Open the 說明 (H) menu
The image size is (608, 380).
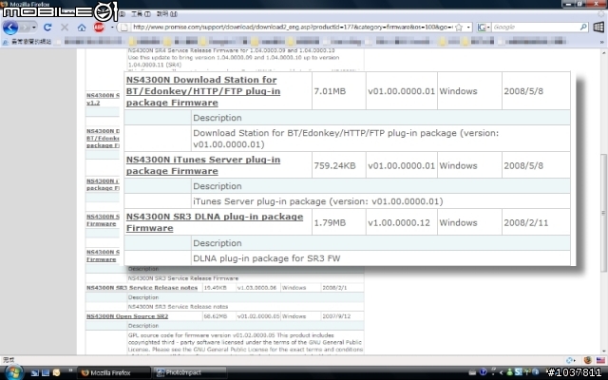[167, 14]
